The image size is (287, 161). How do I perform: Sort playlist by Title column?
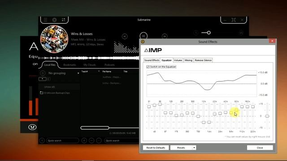126,72
